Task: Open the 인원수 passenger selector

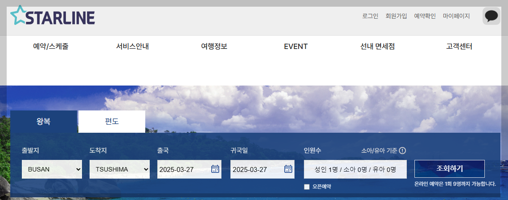Action: click(x=355, y=169)
